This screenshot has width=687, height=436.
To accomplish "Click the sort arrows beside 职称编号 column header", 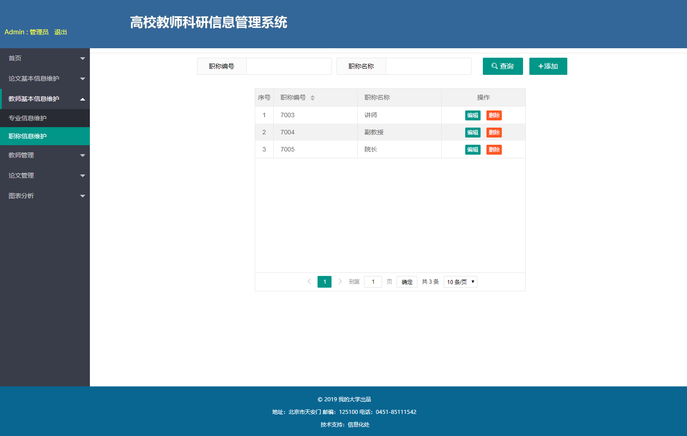I will pyautogui.click(x=312, y=97).
